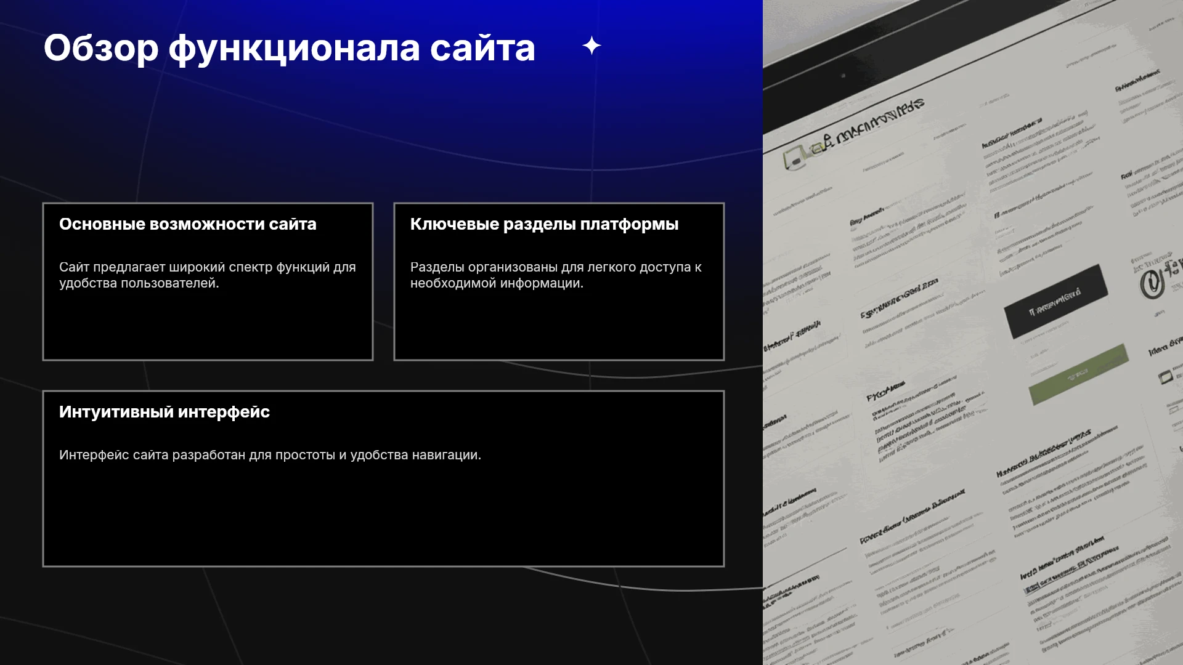Click the green button in the photo
Screen dimensions: 1183x665
[x=1078, y=374]
